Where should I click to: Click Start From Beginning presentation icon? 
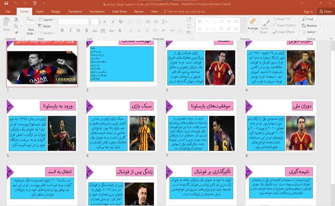coord(35,3)
